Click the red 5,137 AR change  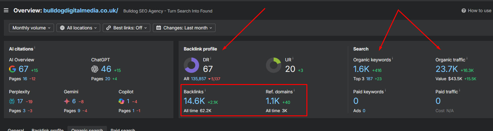(214, 79)
